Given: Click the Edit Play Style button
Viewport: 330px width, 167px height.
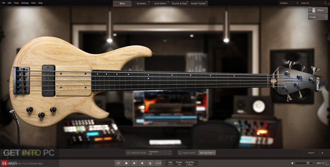Looking at the screenshot, I should [207, 153].
